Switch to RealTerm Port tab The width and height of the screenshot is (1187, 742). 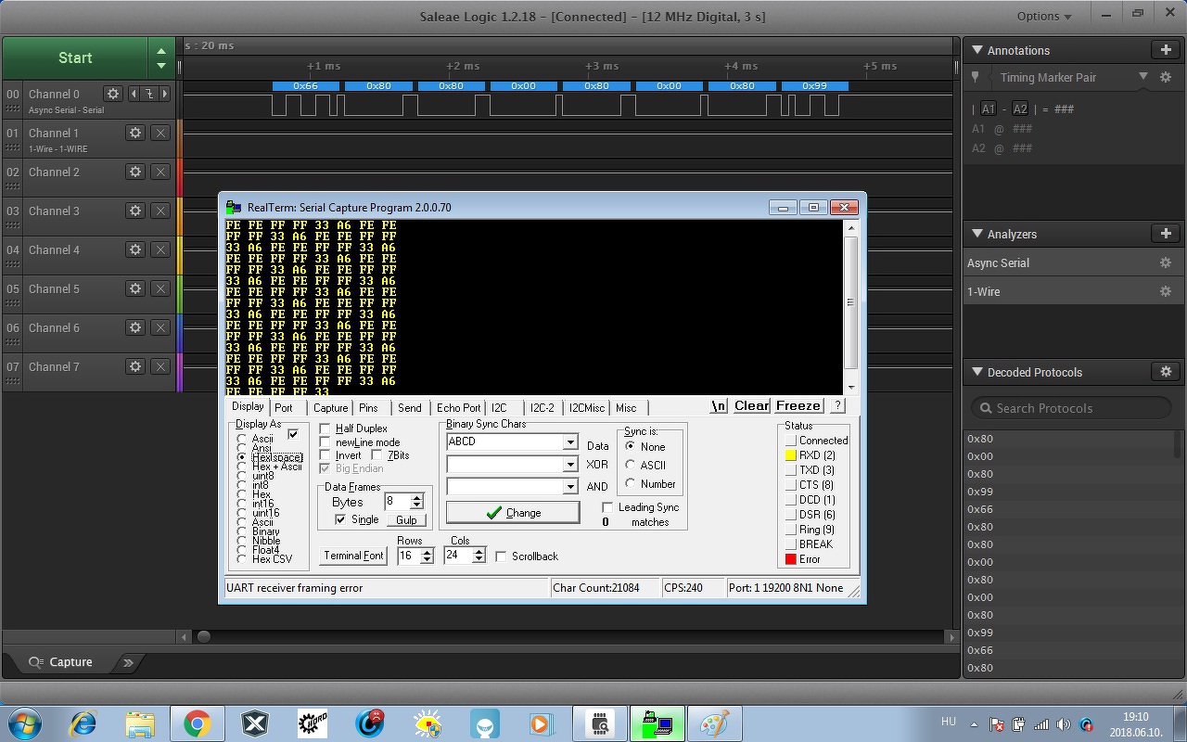(x=284, y=407)
